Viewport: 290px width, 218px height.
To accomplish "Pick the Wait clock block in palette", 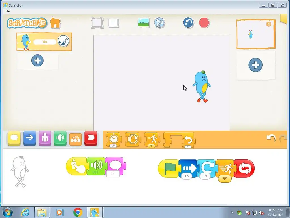I will 114,139.
